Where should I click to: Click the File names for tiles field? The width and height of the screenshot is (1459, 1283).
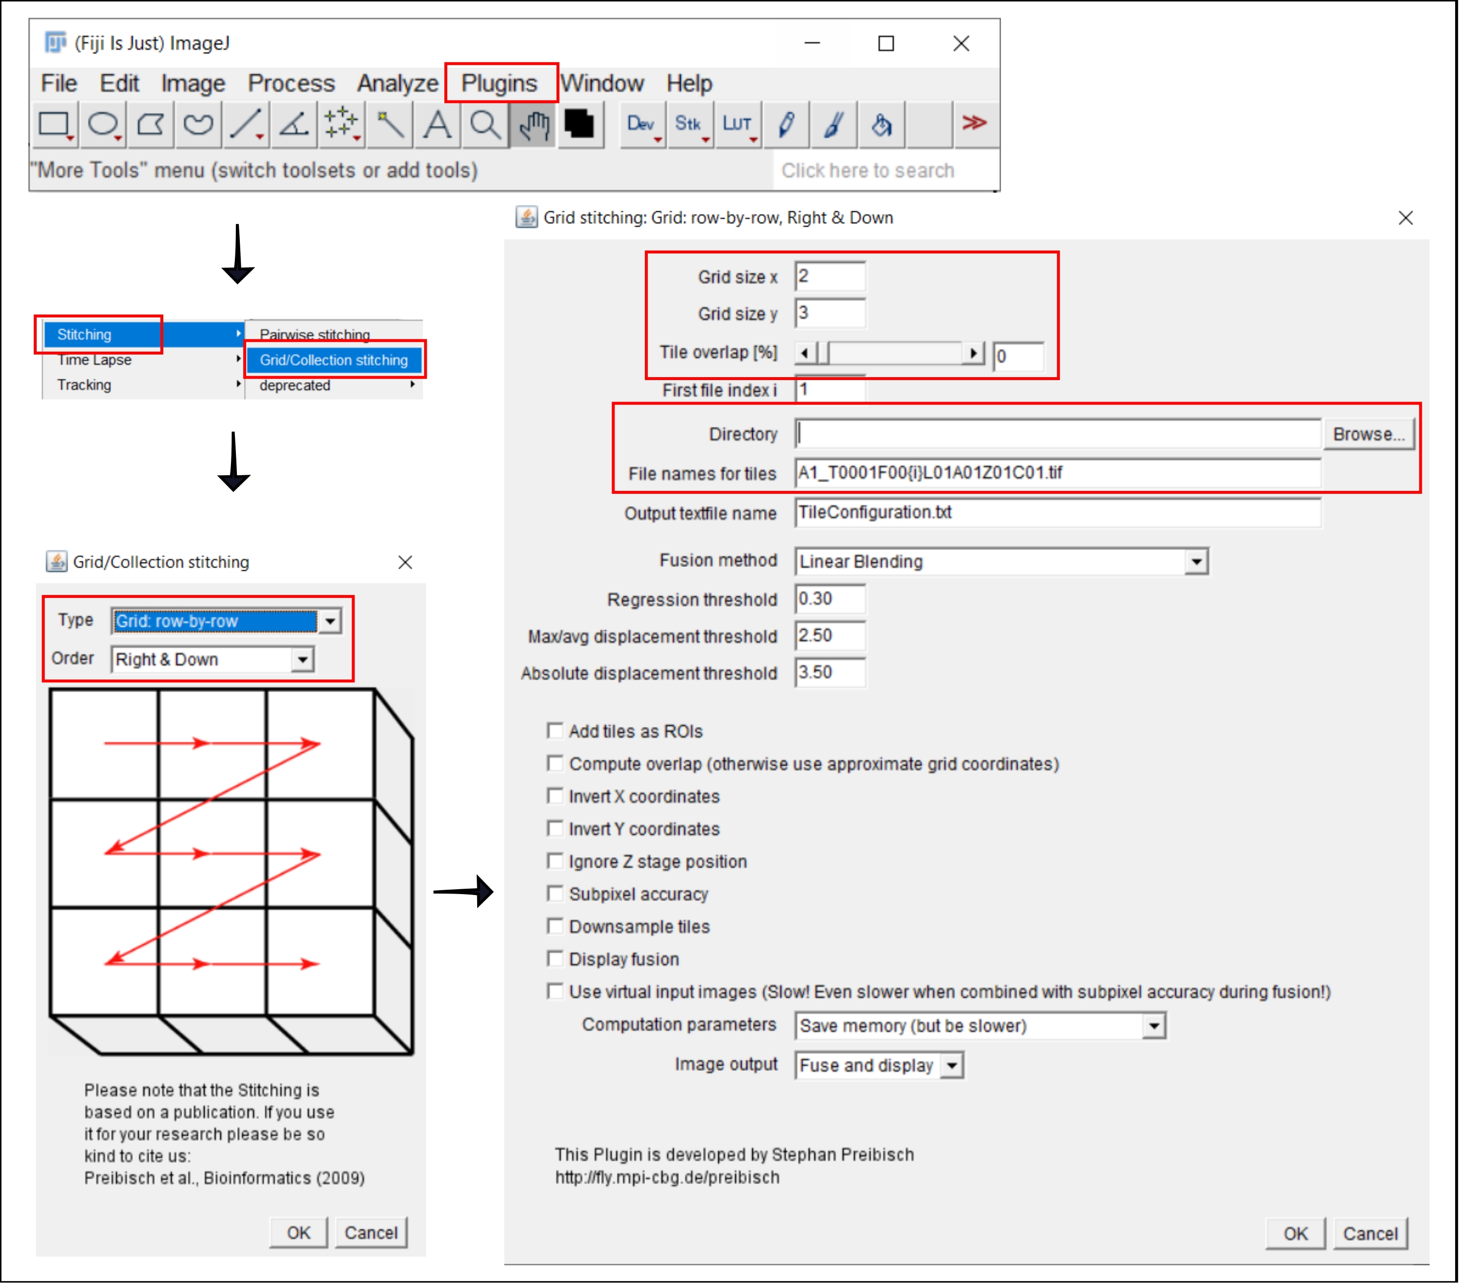tap(1056, 473)
